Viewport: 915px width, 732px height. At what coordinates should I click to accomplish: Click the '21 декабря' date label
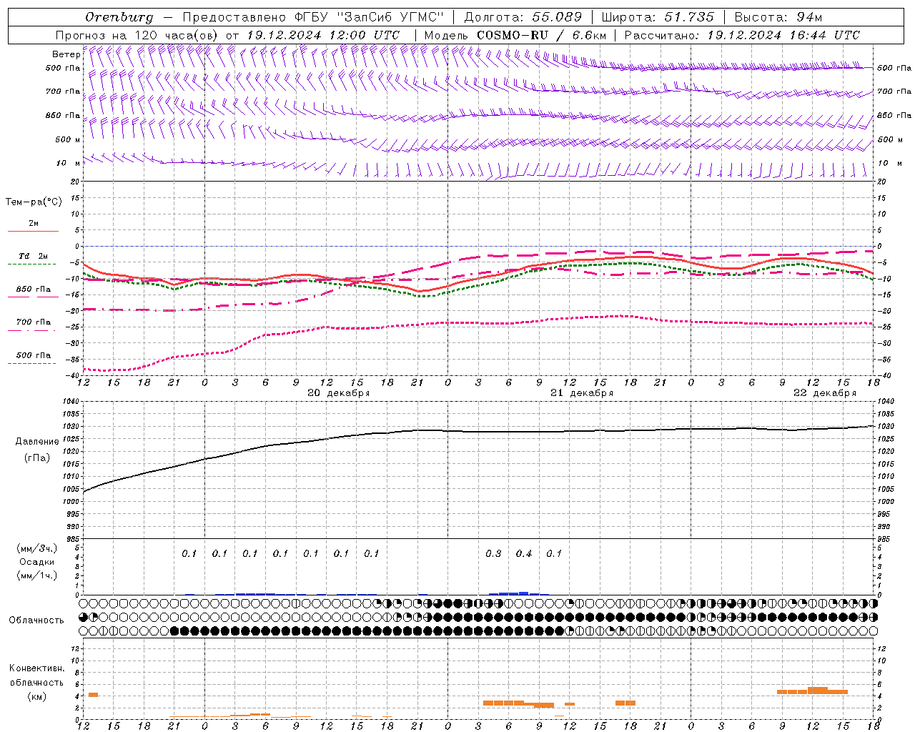582,393
